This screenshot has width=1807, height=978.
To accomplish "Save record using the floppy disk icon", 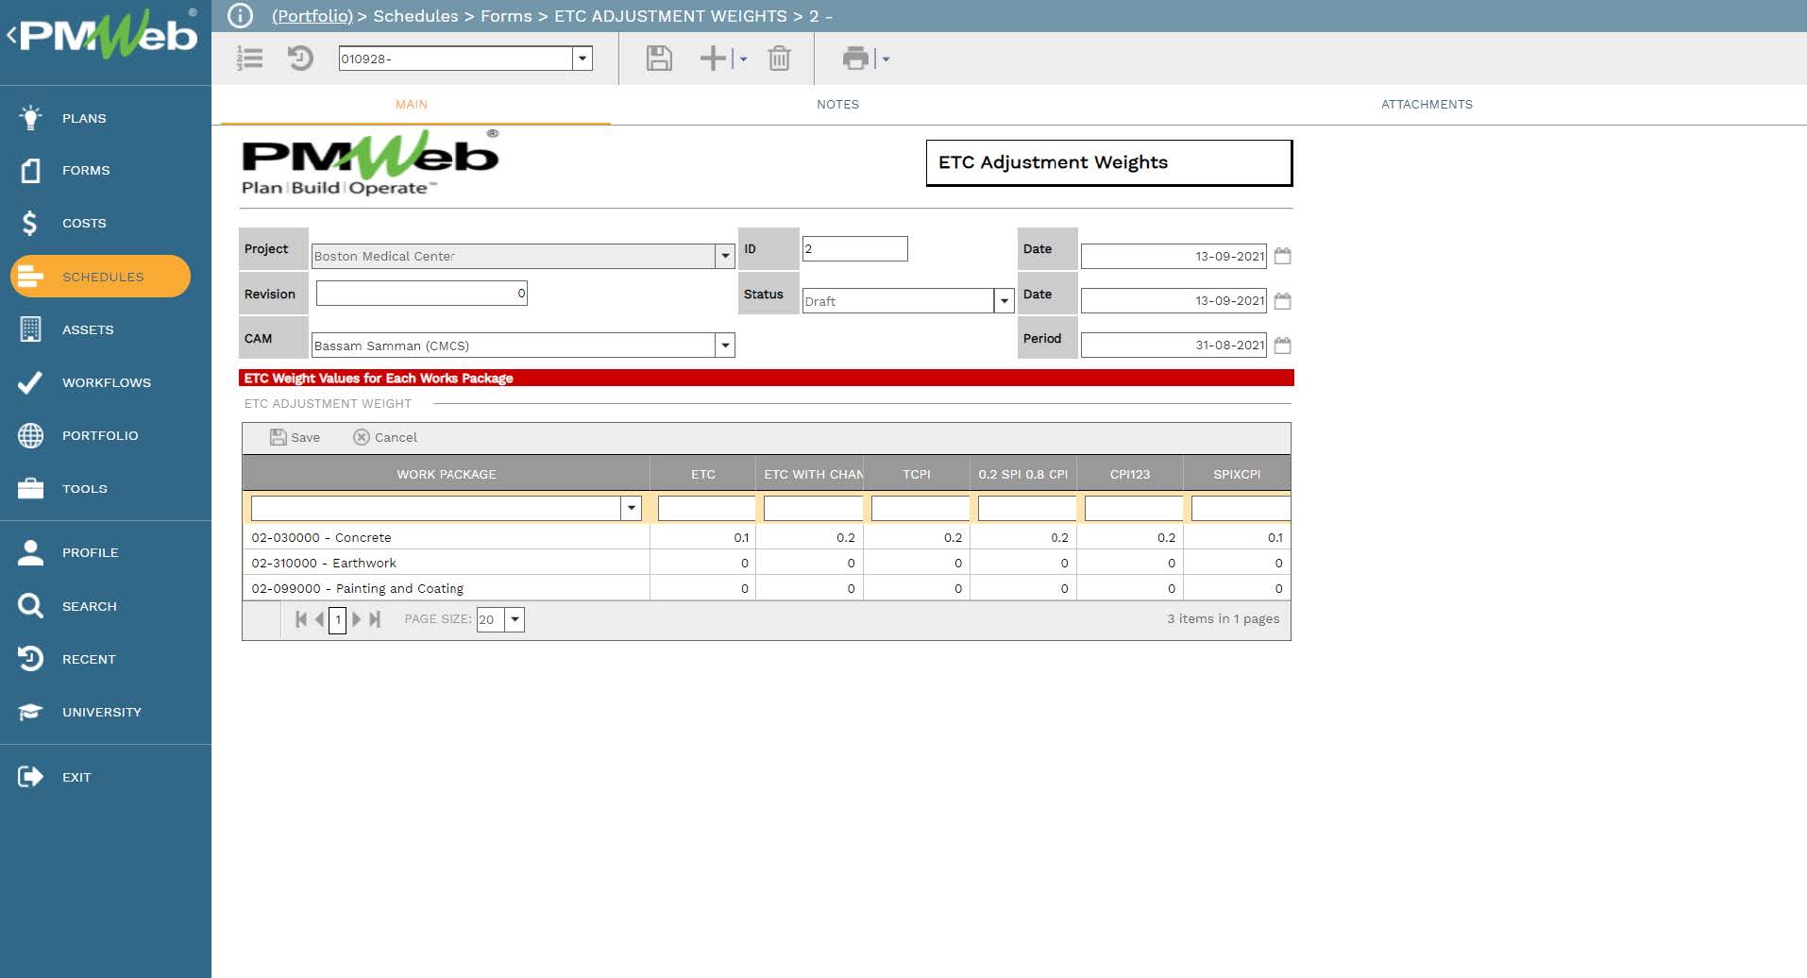I will click(x=659, y=59).
